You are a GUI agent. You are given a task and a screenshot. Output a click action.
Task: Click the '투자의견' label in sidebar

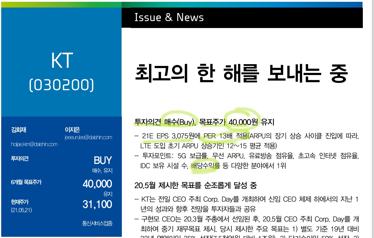click(20, 158)
